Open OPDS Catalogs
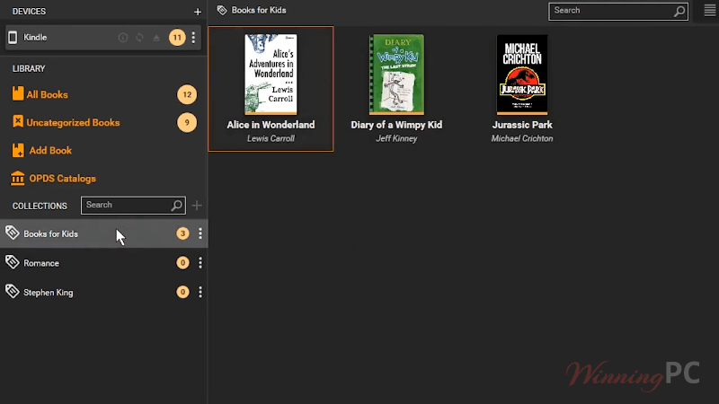The width and height of the screenshot is (719, 404). point(62,179)
